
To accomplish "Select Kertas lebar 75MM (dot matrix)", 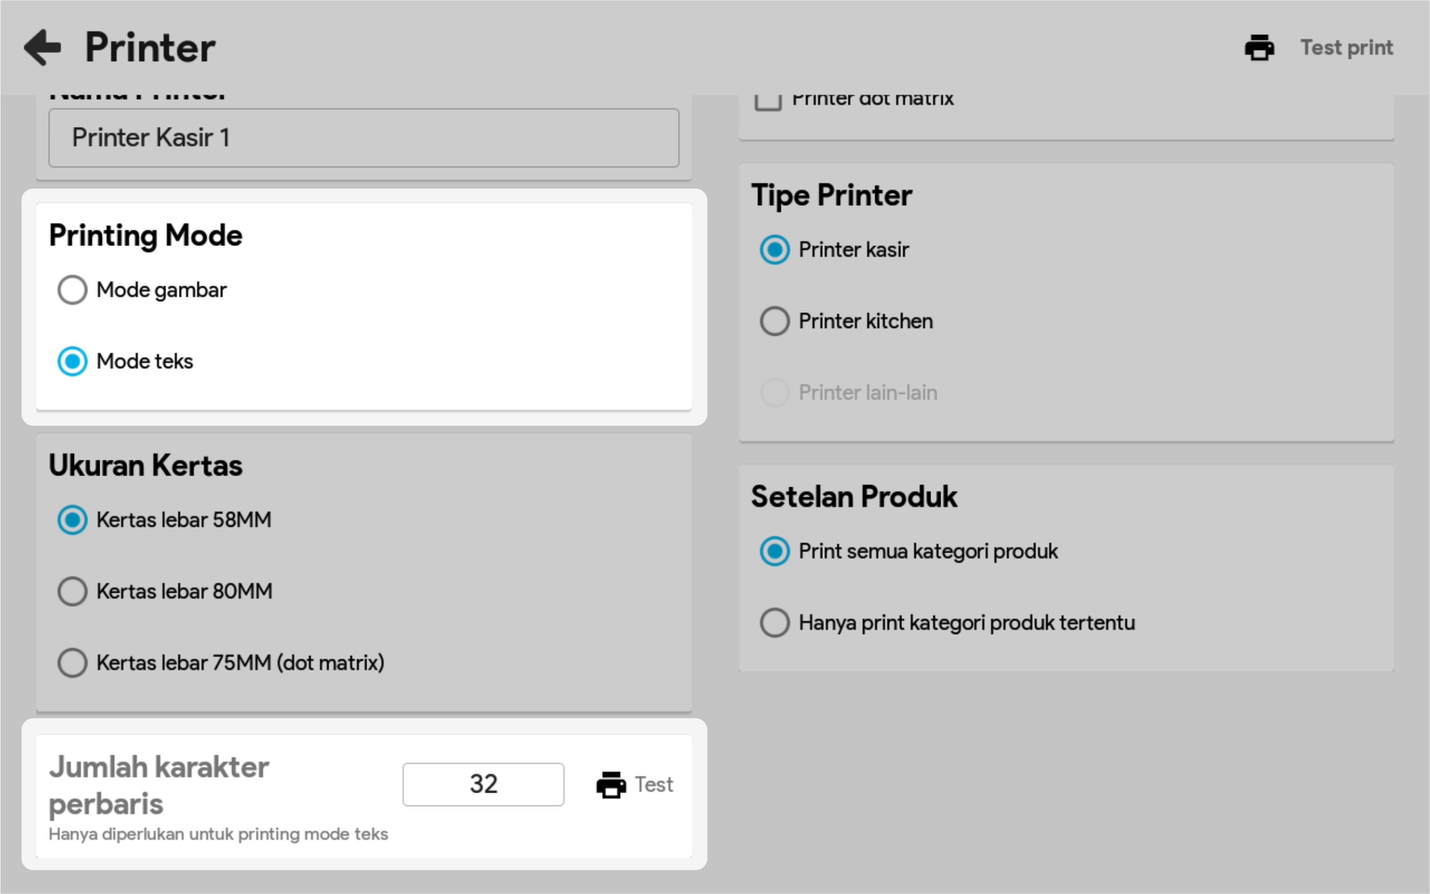I will pos(72,663).
